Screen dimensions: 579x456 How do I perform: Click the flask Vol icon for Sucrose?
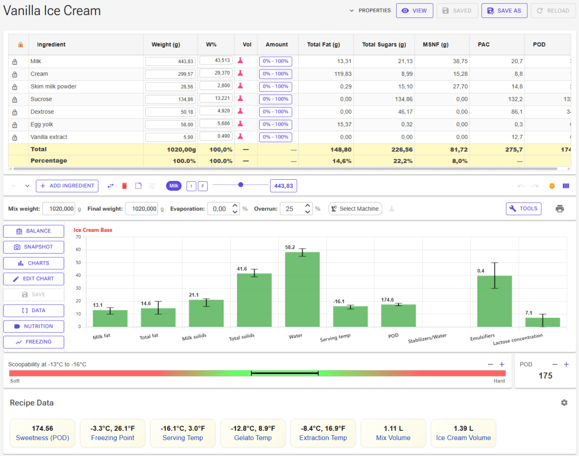pyautogui.click(x=240, y=99)
